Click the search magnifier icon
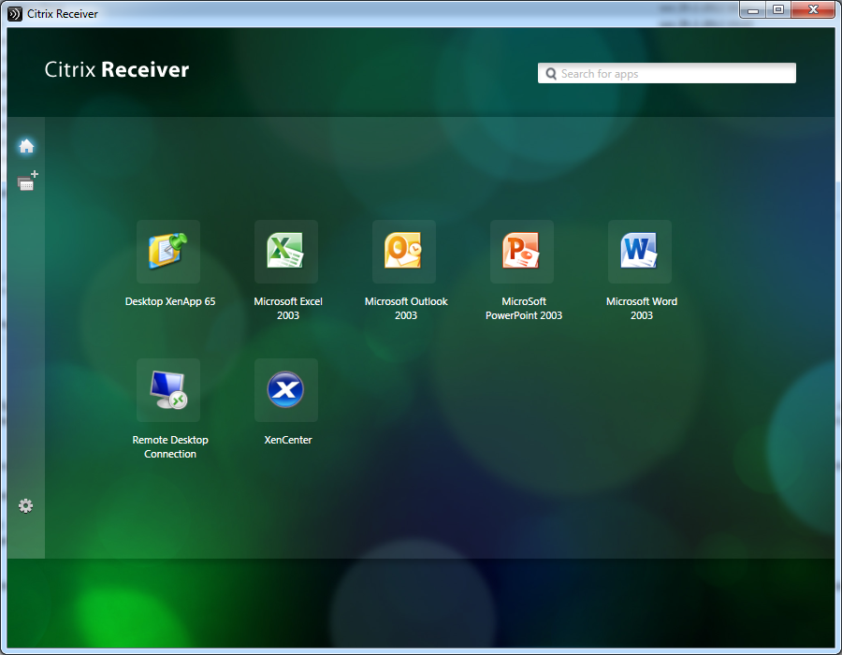This screenshot has width=842, height=655. (x=551, y=74)
